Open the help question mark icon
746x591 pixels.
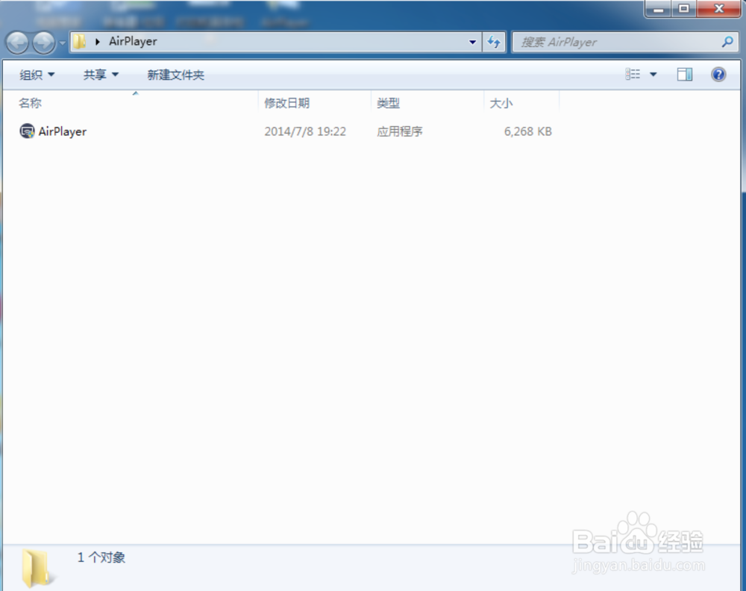718,74
